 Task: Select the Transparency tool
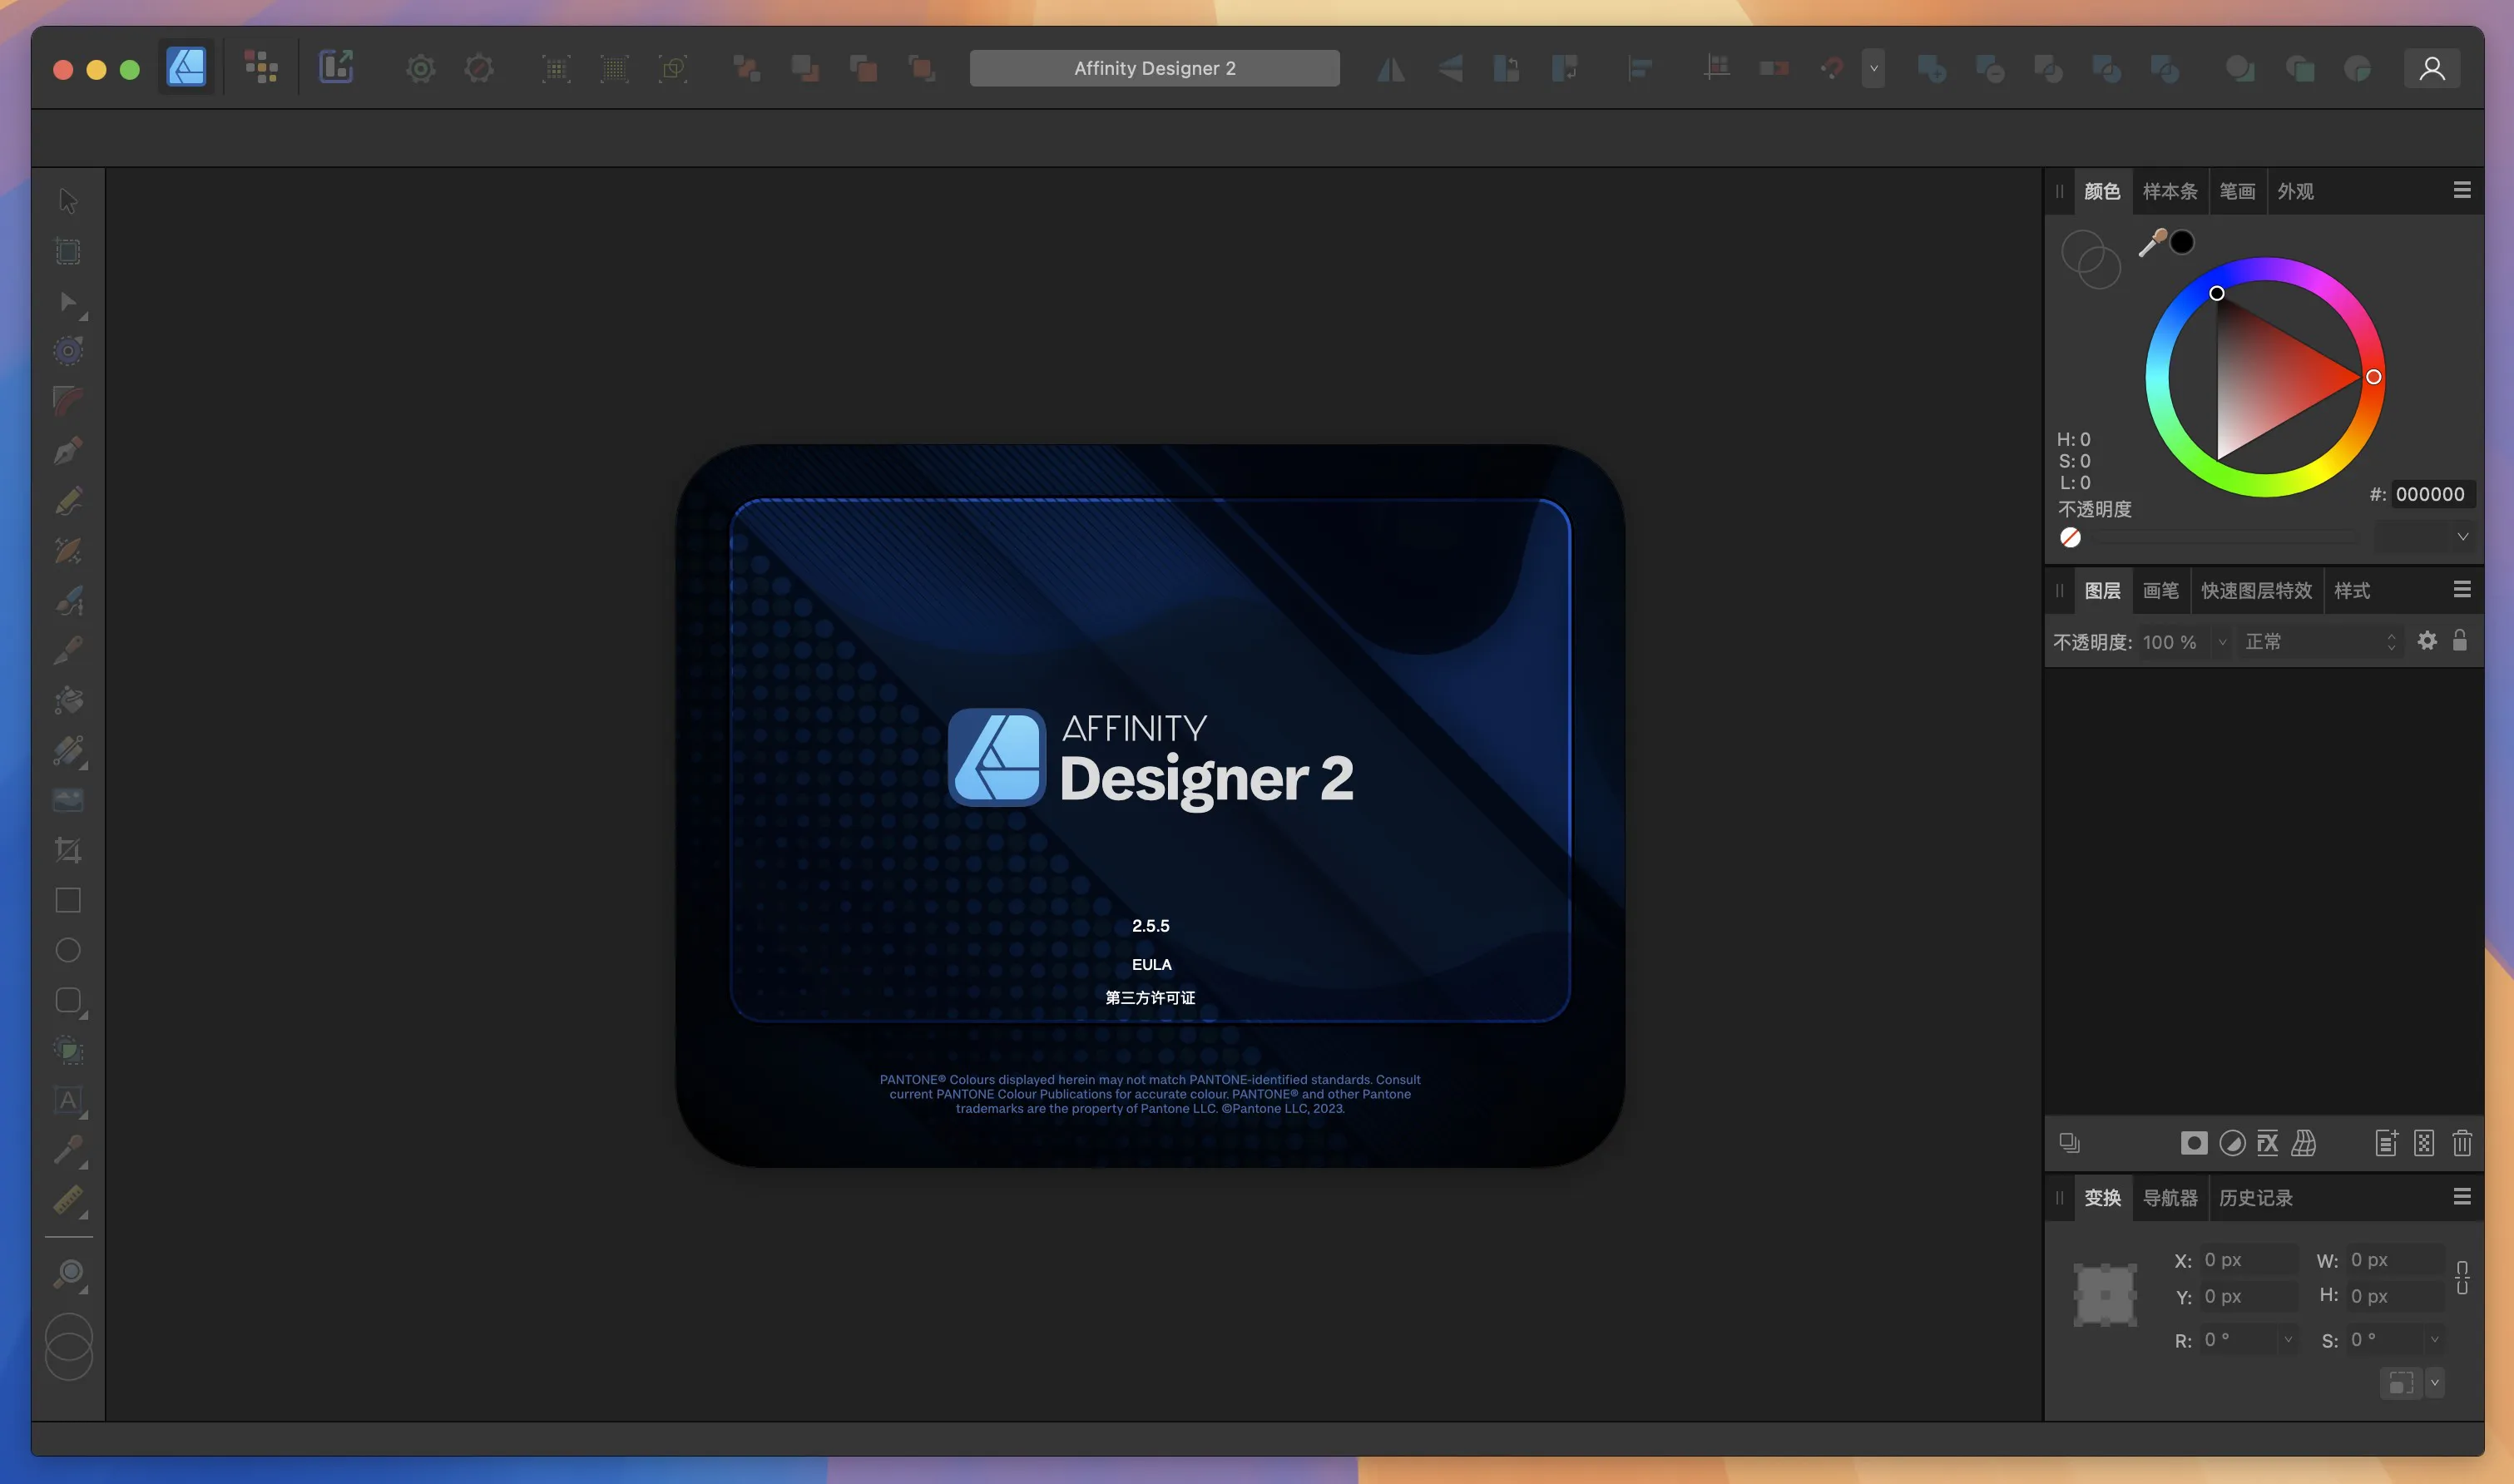(68, 751)
